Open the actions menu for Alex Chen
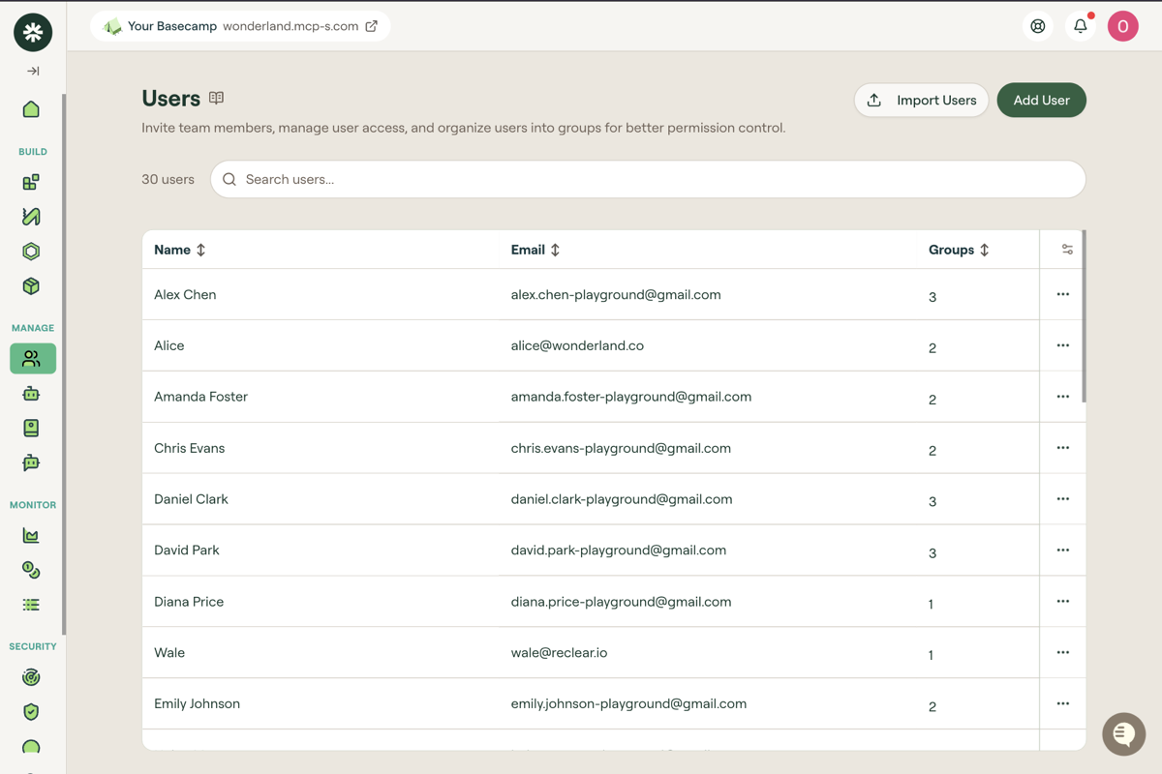The height and width of the screenshot is (774, 1162). click(x=1063, y=294)
